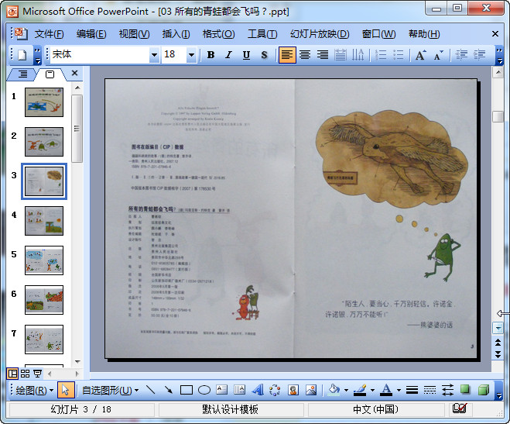Viewport: 510px width, 424px height.
Task: Click the Change text direction icon
Action: coord(358,55)
